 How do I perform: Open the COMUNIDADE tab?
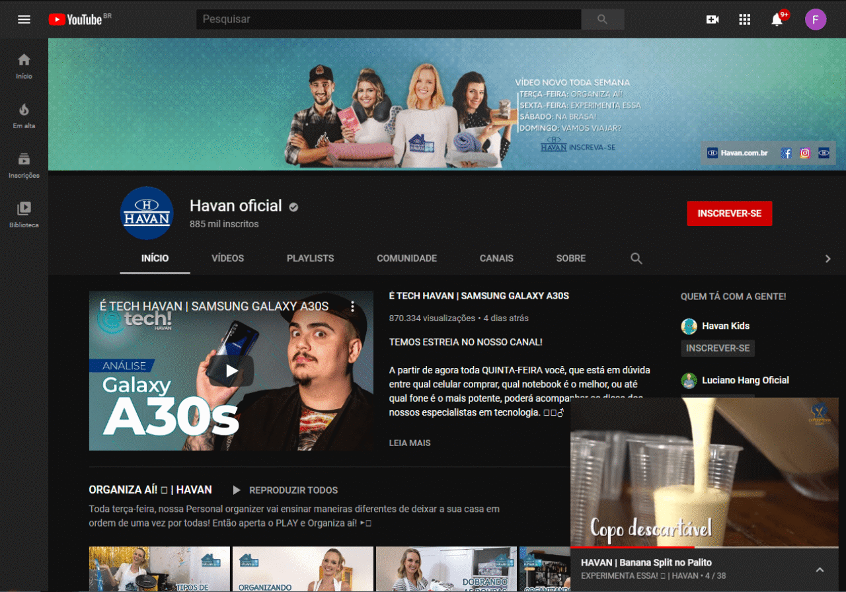click(x=407, y=258)
